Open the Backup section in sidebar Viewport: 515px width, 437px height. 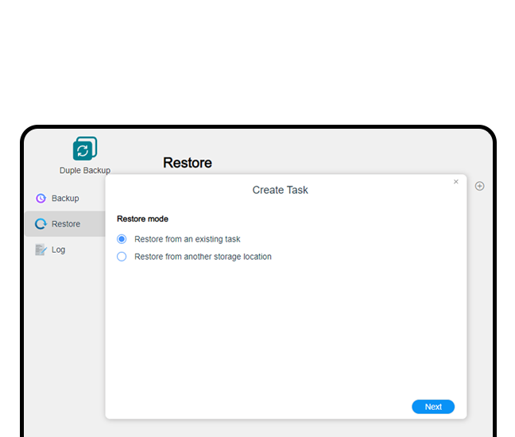(x=64, y=199)
